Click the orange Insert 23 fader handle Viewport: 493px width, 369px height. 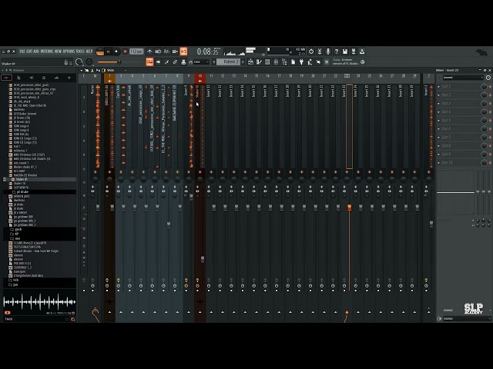pyautogui.click(x=349, y=208)
